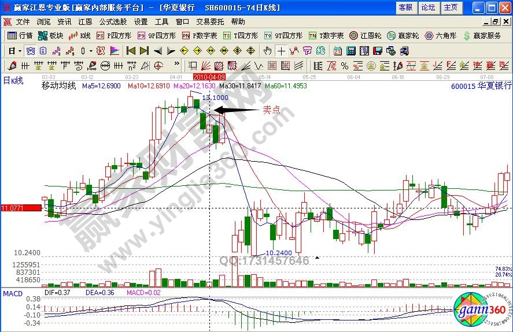The image size is (513, 332).
Task: Click the percent sign drawing tool
Action: coord(344,65)
